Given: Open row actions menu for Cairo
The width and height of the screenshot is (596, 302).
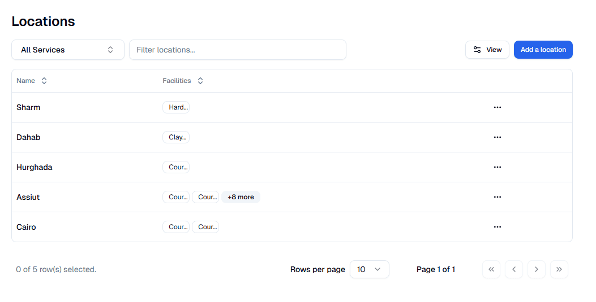Looking at the screenshot, I should [x=497, y=227].
